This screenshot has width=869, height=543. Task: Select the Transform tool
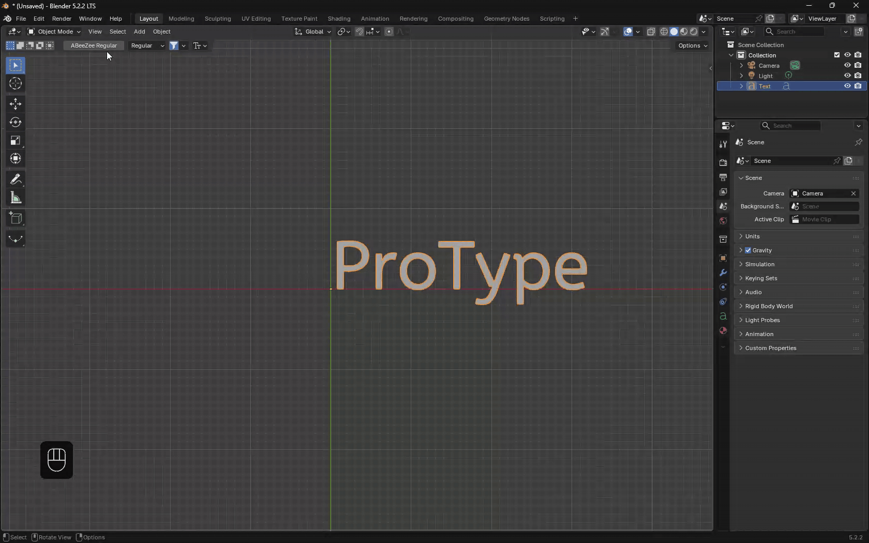(x=16, y=159)
